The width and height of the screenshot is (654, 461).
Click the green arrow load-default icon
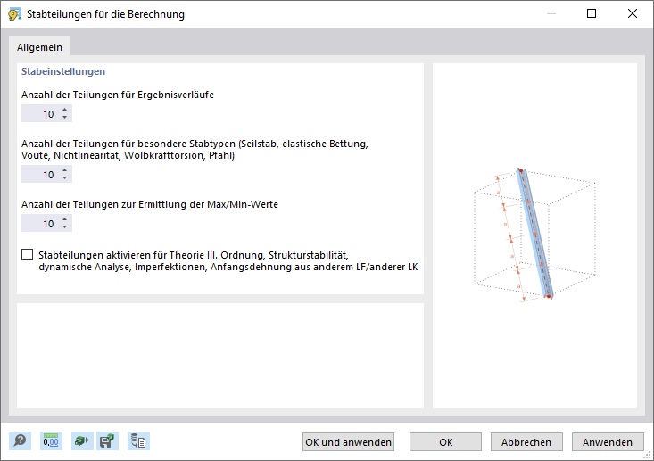(82, 441)
